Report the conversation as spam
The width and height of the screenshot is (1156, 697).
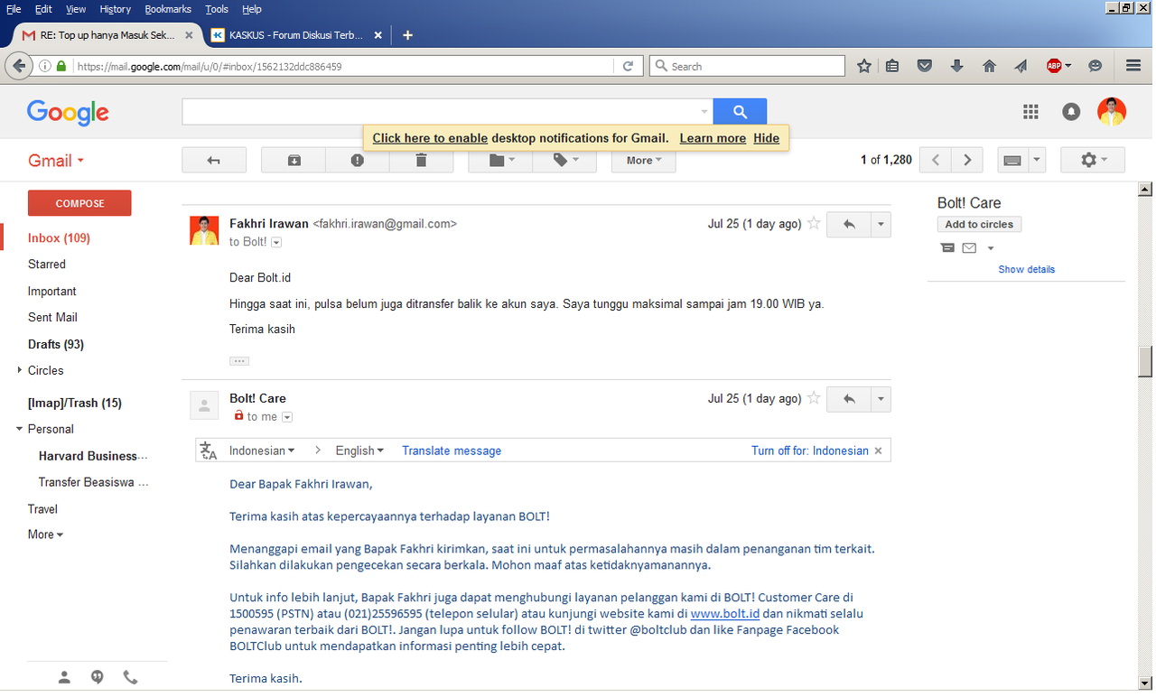pos(358,160)
